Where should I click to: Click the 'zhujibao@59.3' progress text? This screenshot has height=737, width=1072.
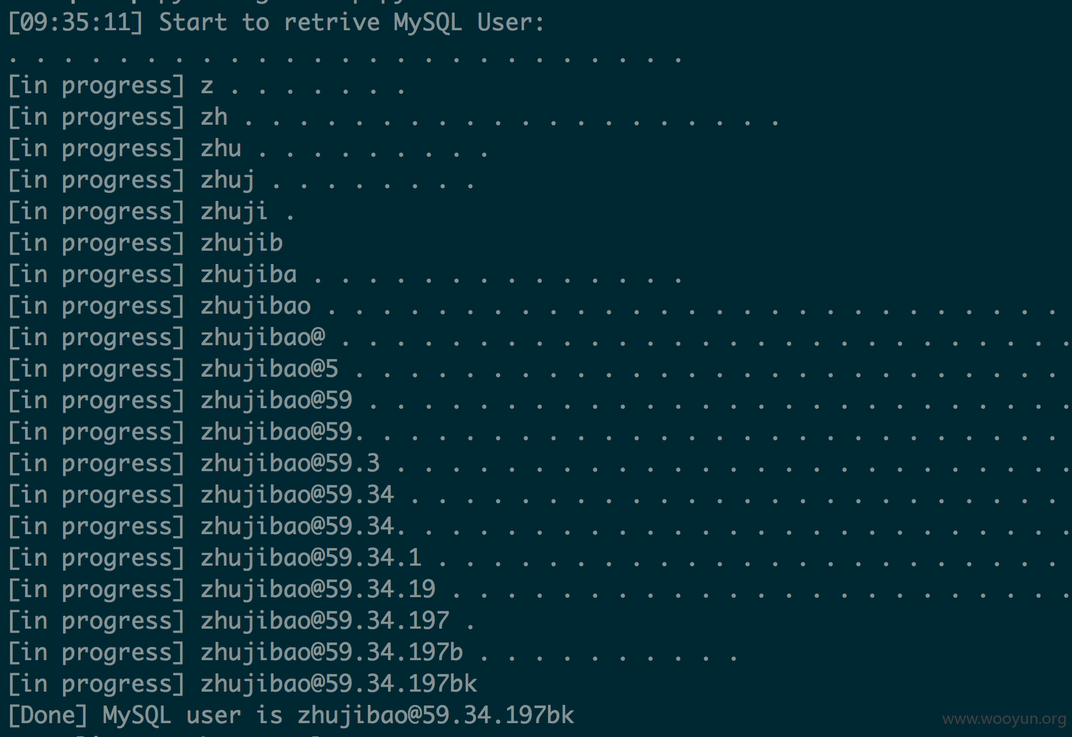click(290, 465)
